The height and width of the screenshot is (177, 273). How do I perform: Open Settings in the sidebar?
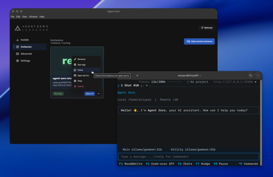point(30,61)
